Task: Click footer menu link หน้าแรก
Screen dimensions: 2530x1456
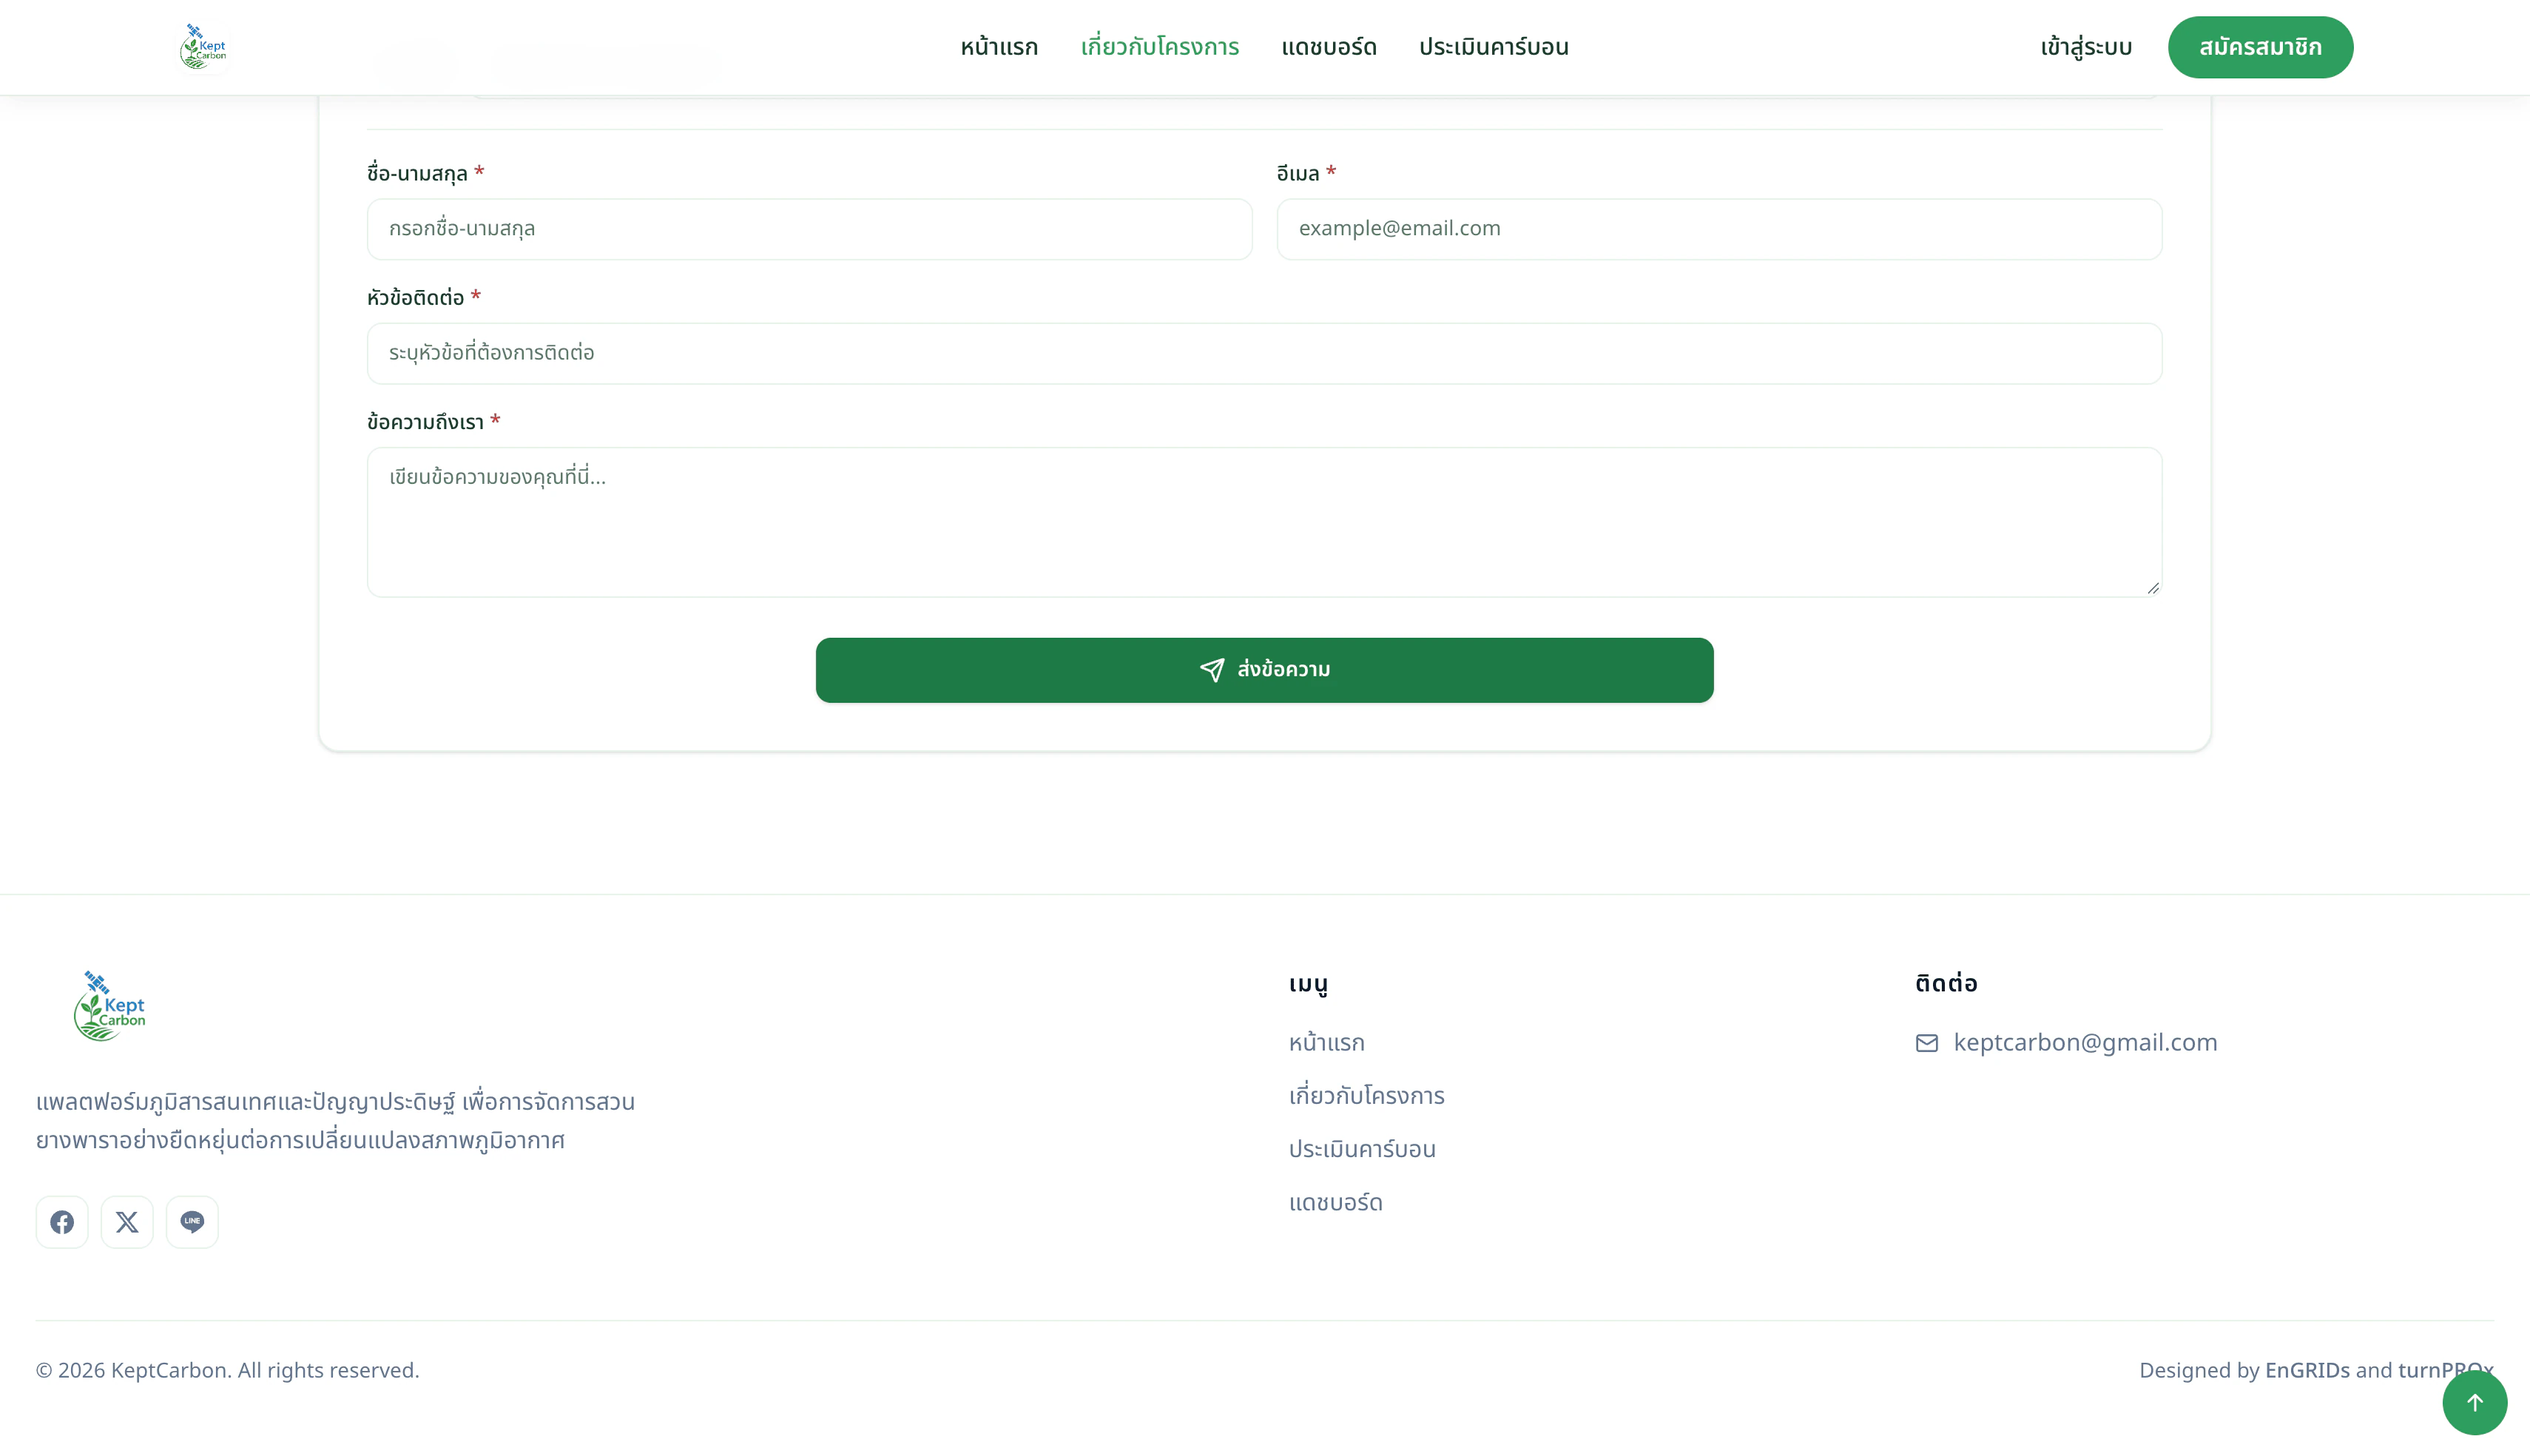Action: (1326, 1042)
